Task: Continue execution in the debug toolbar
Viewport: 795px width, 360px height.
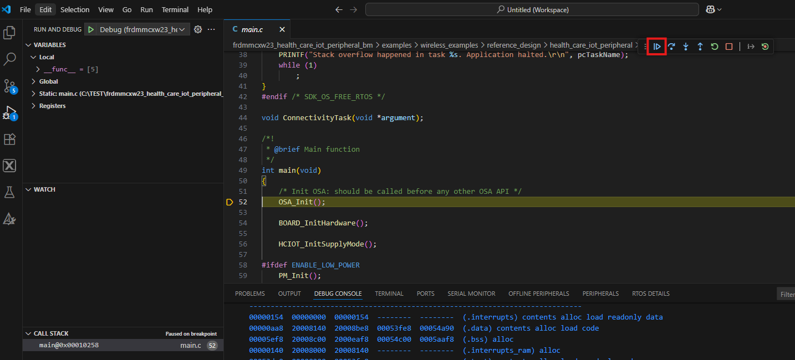Action: pyautogui.click(x=657, y=47)
